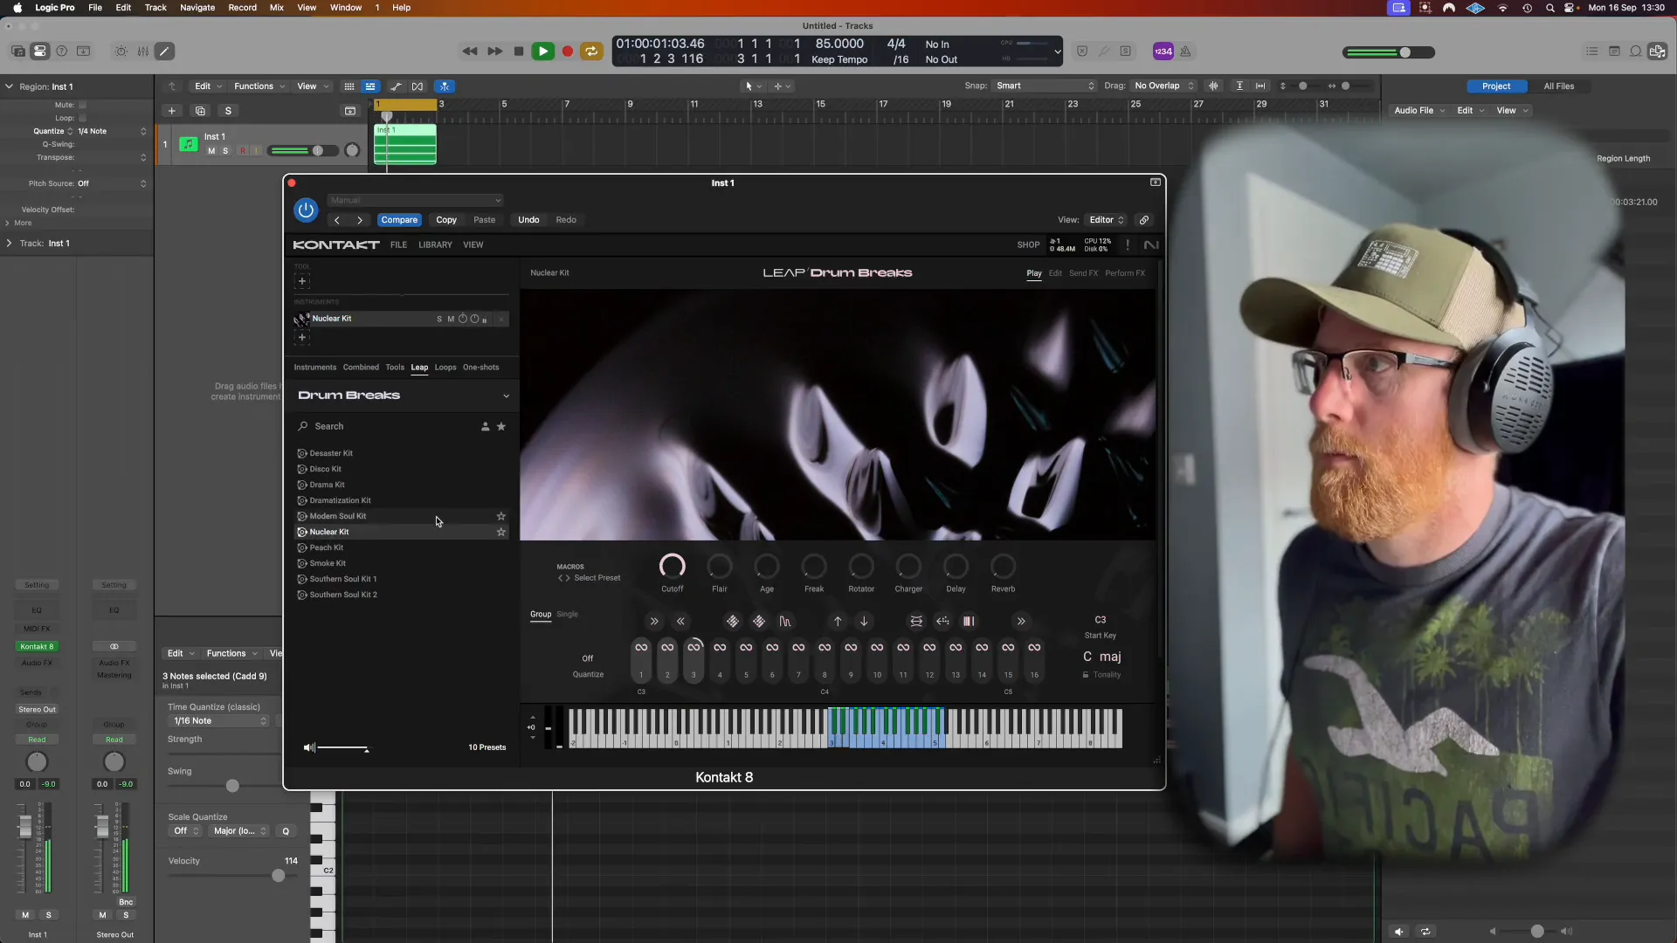This screenshot has width=1677, height=943.
Task: Click the Undo button in plugin header
Action: 528,220
